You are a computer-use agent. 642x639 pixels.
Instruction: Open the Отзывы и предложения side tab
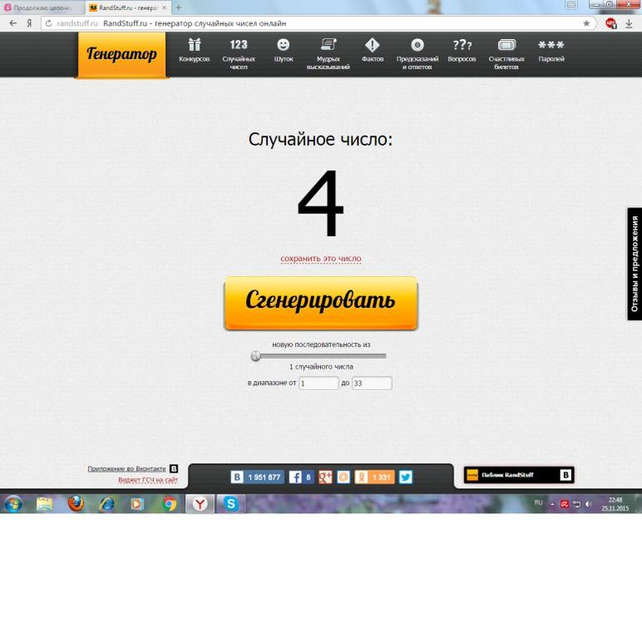(x=634, y=264)
